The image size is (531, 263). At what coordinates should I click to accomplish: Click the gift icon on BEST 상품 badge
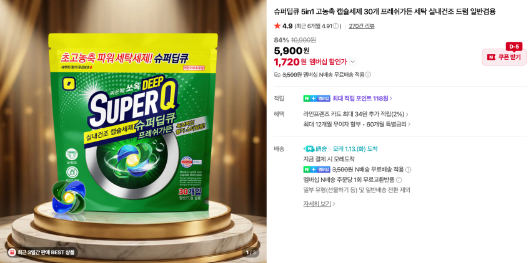[12, 252]
